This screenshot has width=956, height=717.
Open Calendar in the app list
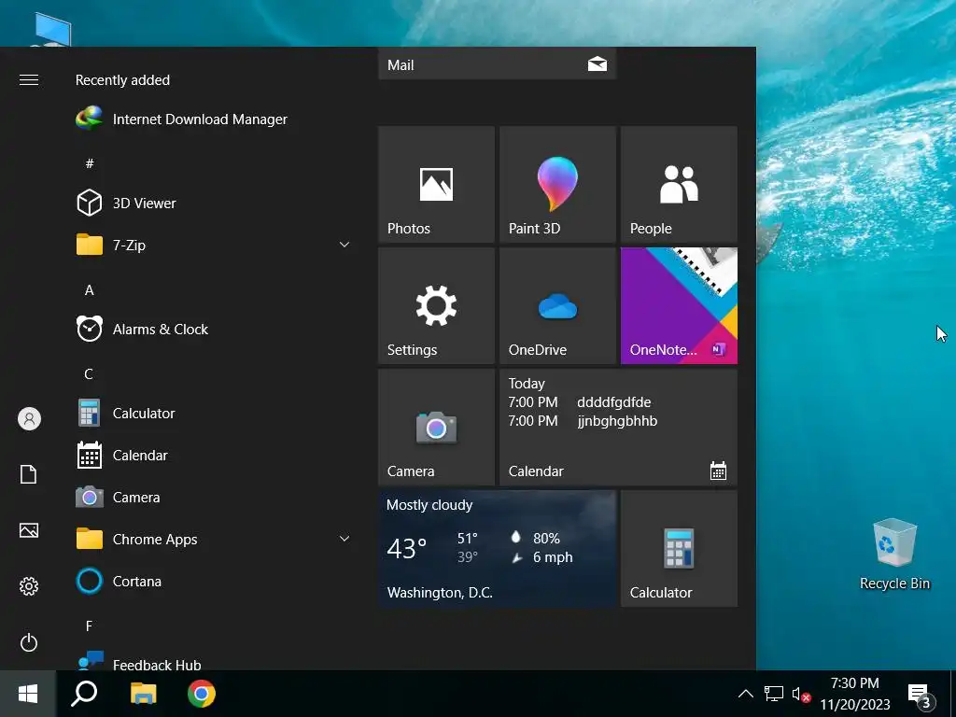(x=214, y=456)
